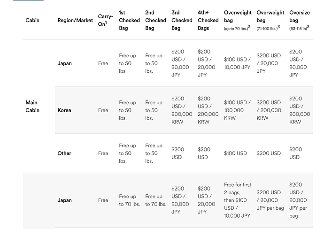Viewport: 324px width, 229px height.
Task: Click the 2nd Checked Bag header
Action: [x=155, y=20]
